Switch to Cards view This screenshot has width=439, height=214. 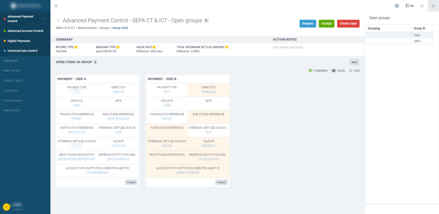pyautogui.click(x=338, y=70)
